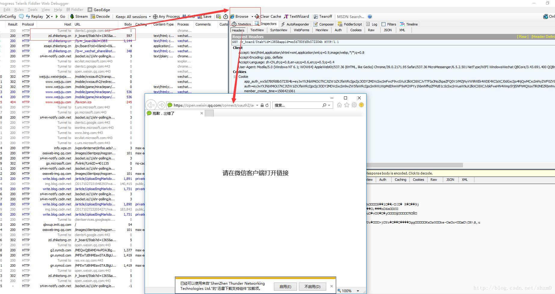Click the Replay toolbar button

click(x=34, y=17)
